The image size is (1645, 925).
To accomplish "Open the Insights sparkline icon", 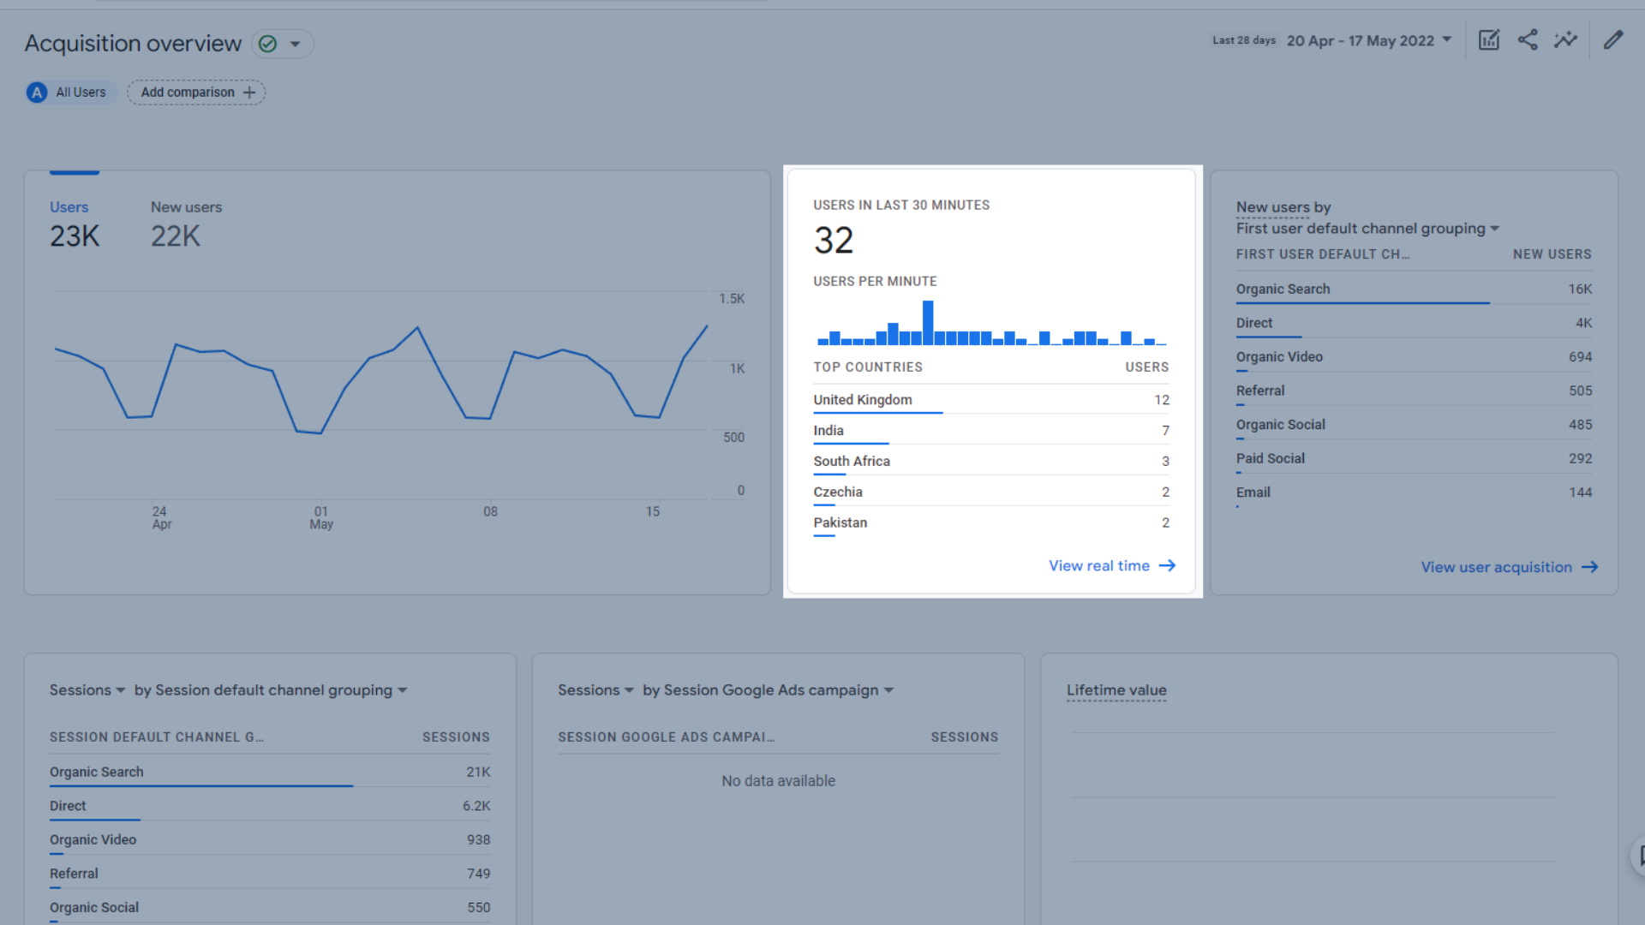I will [x=1565, y=40].
